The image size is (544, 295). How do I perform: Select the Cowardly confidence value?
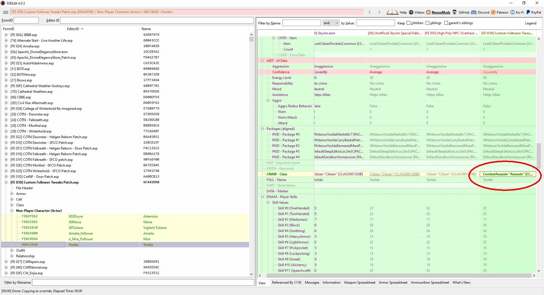point(508,72)
